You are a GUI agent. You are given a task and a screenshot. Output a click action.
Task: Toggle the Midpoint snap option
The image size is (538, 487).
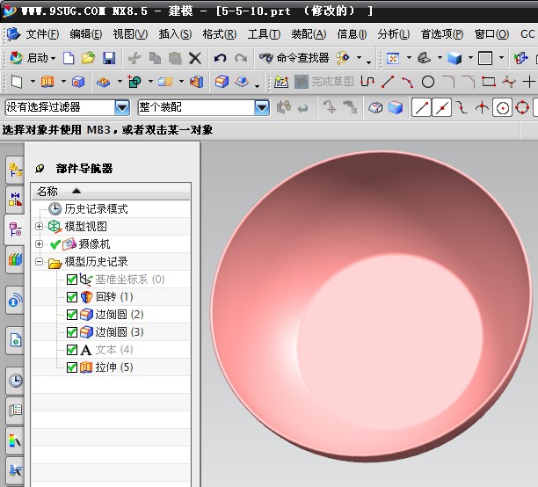click(x=441, y=108)
